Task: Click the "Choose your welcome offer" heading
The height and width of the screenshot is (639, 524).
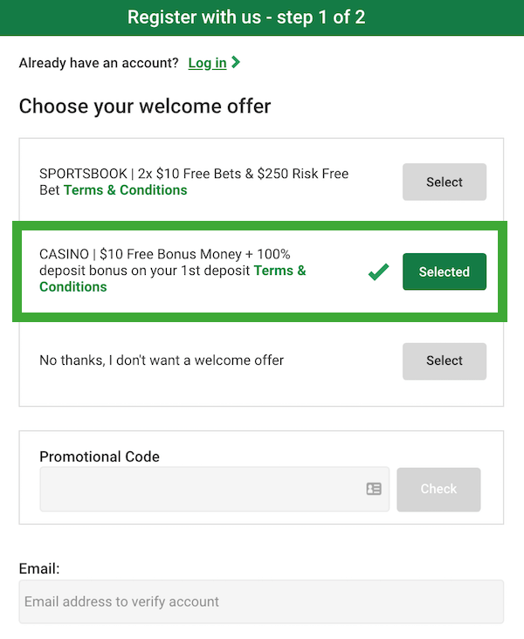Action: 145,106
